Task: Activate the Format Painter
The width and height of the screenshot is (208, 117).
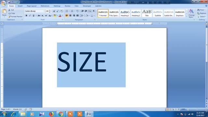Action: point(15,17)
